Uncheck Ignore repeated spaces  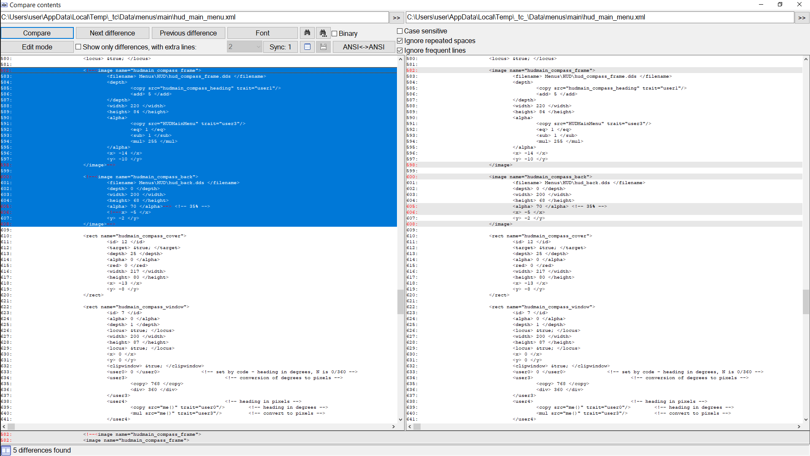(400, 41)
